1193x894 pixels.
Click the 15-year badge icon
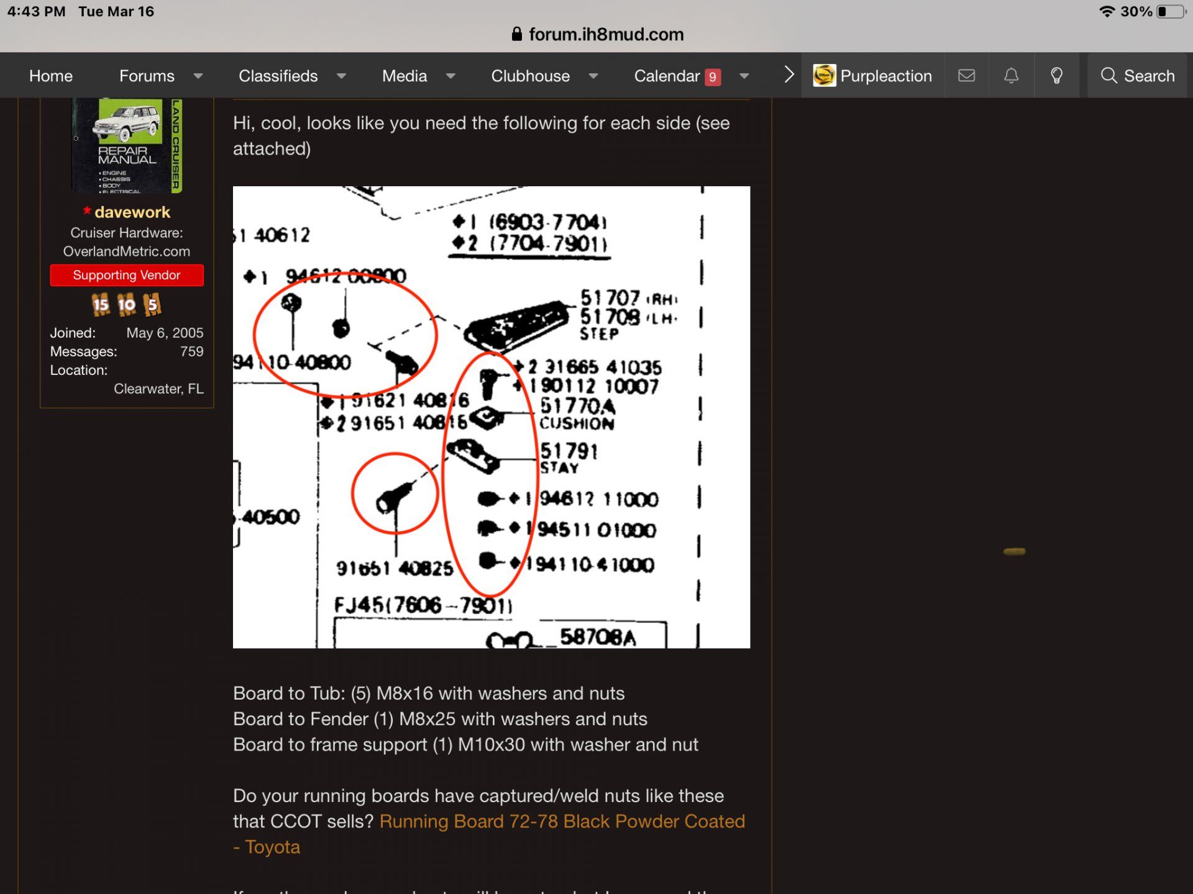(x=101, y=305)
